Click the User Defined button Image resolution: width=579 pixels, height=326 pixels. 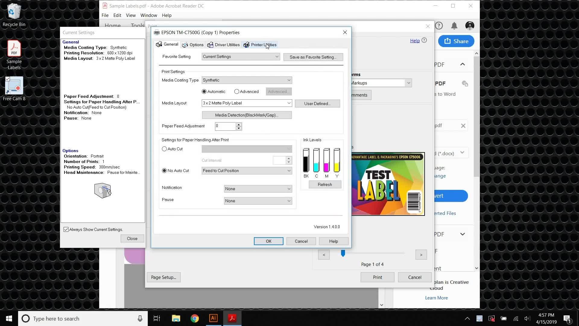click(x=317, y=104)
